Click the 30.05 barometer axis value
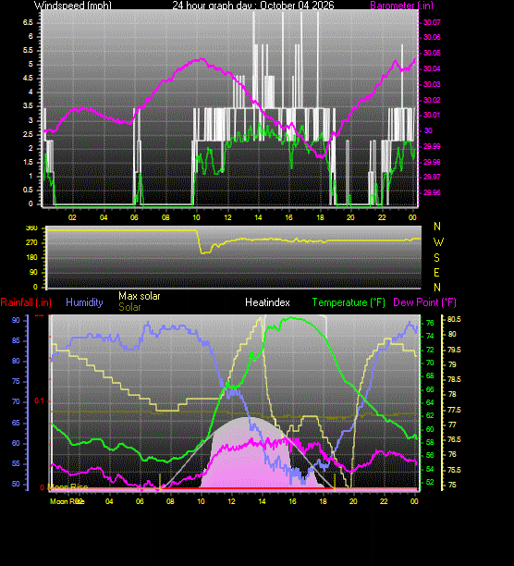The height and width of the screenshot is (566, 514). [432, 53]
